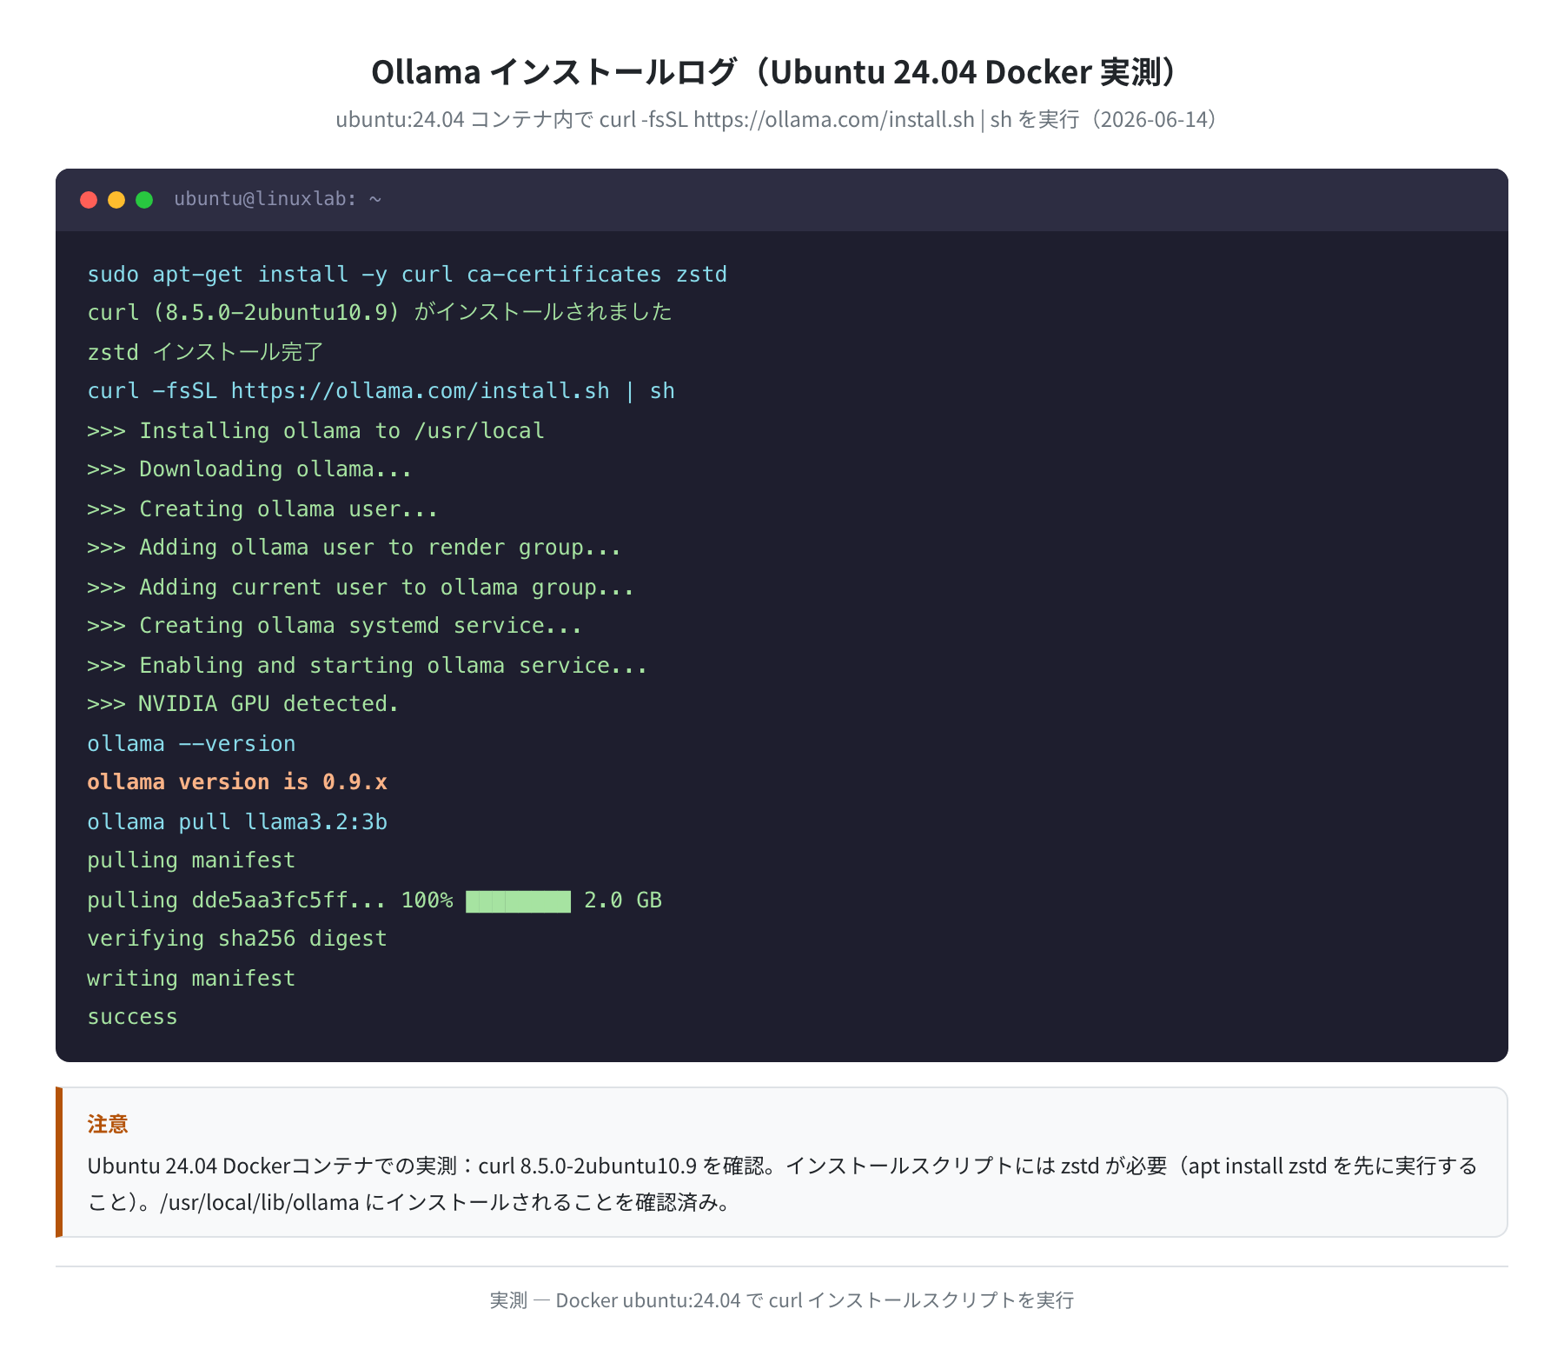Click the note paragraph about zstd requirement
Screen dimensions: 1564x1349
tap(782, 1184)
